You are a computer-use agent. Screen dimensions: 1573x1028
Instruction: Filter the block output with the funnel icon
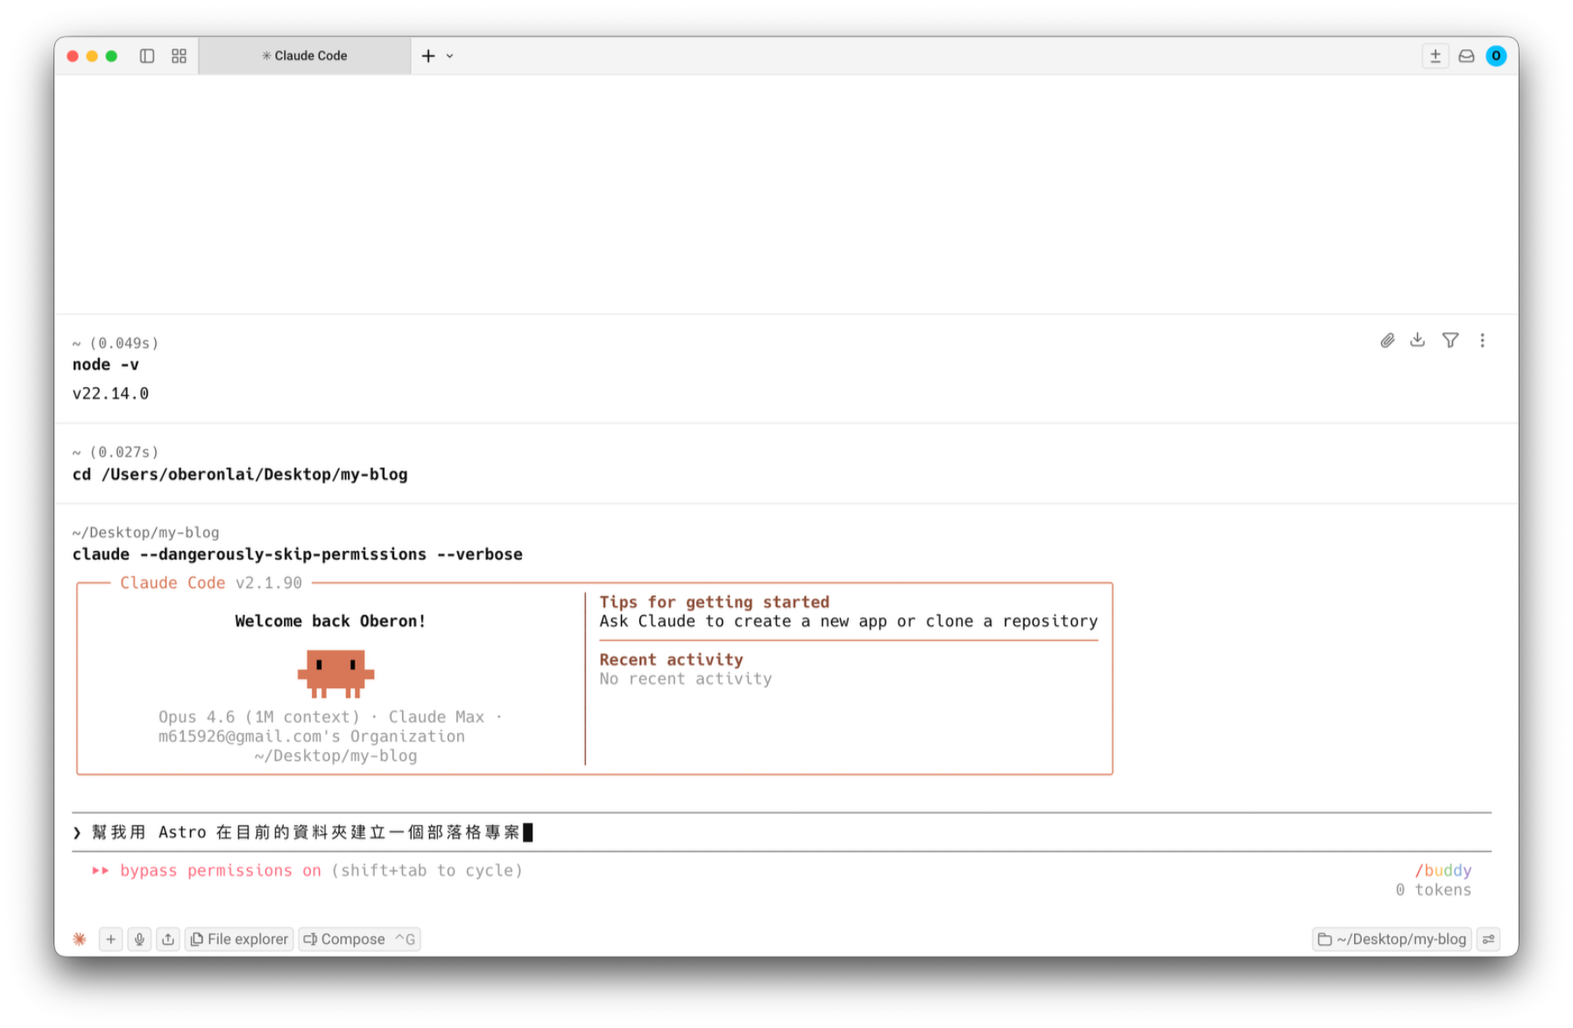pyautogui.click(x=1450, y=340)
